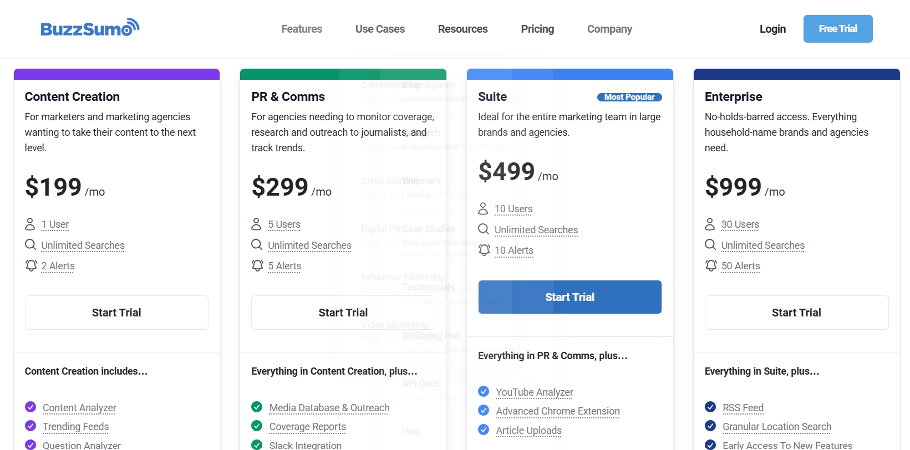Click checkmark beside Media Database & Outreach
The height and width of the screenshot is (450, 910).
click(257, 407)
